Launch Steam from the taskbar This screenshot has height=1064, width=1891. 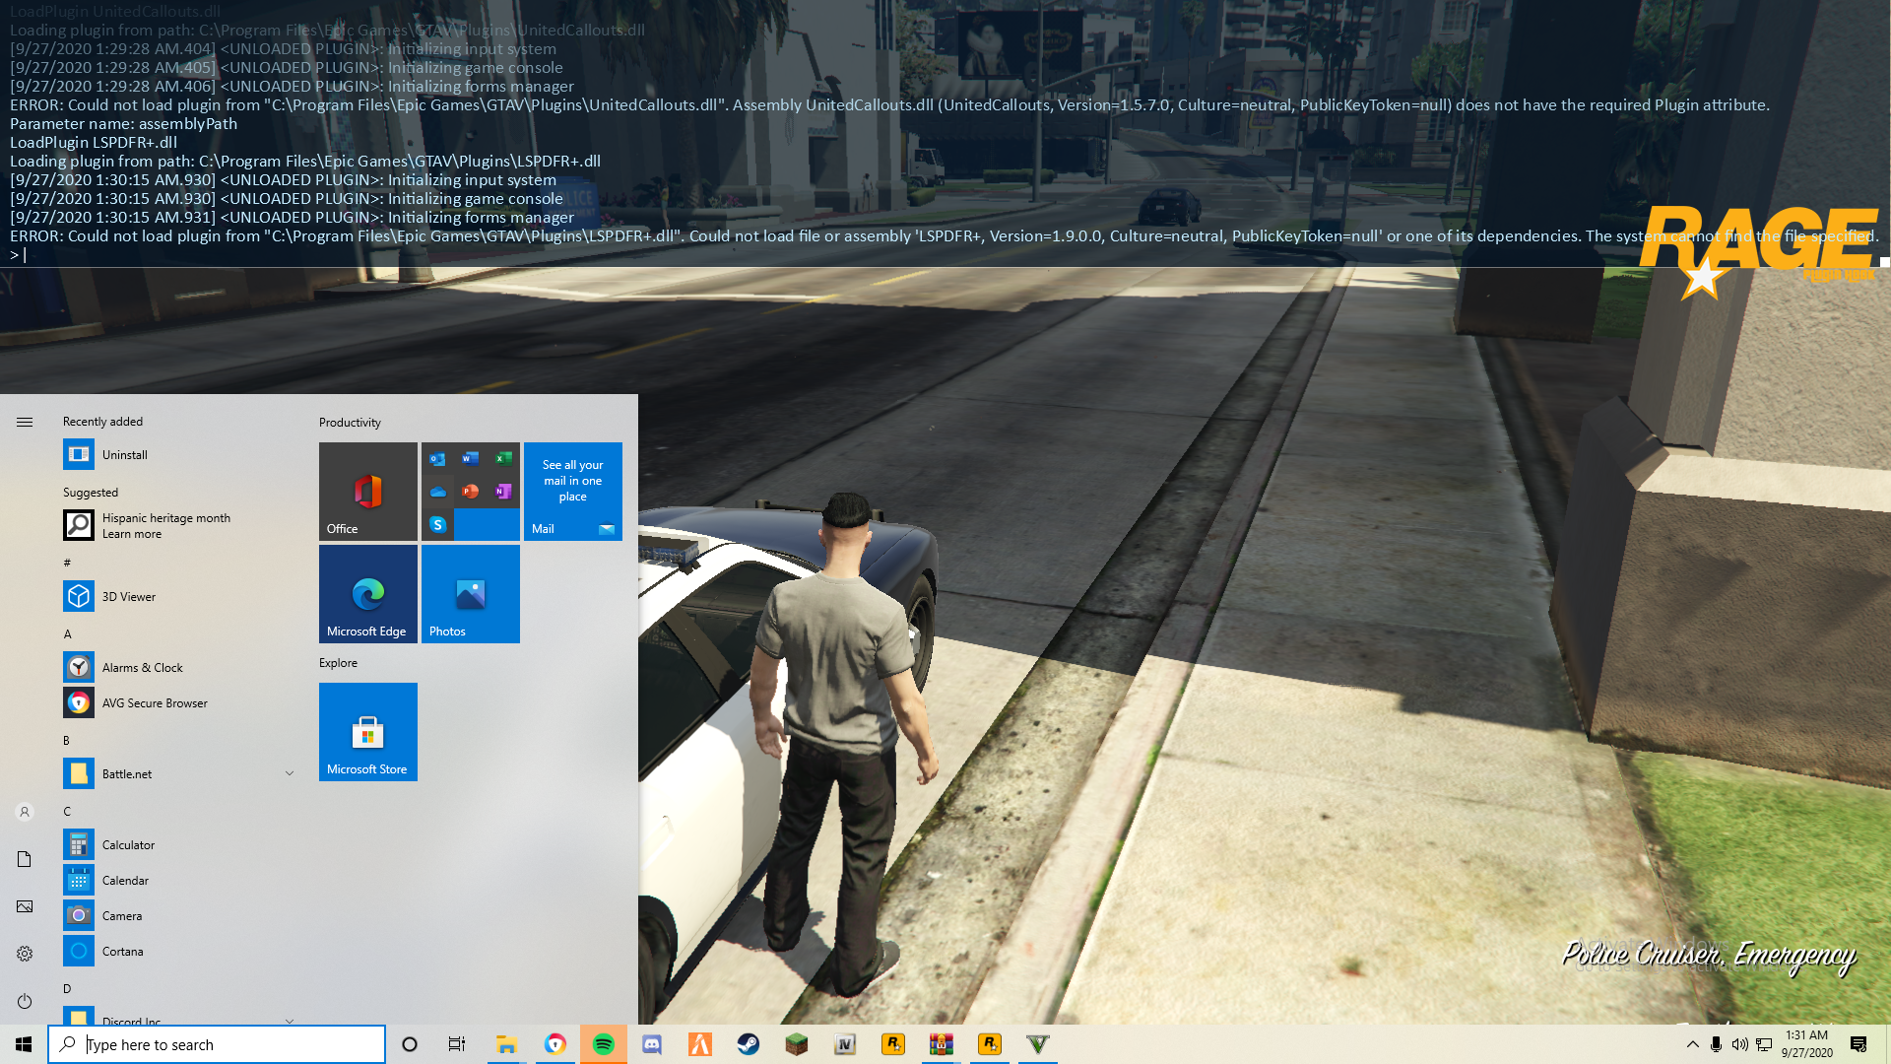tap(749, 1044)
